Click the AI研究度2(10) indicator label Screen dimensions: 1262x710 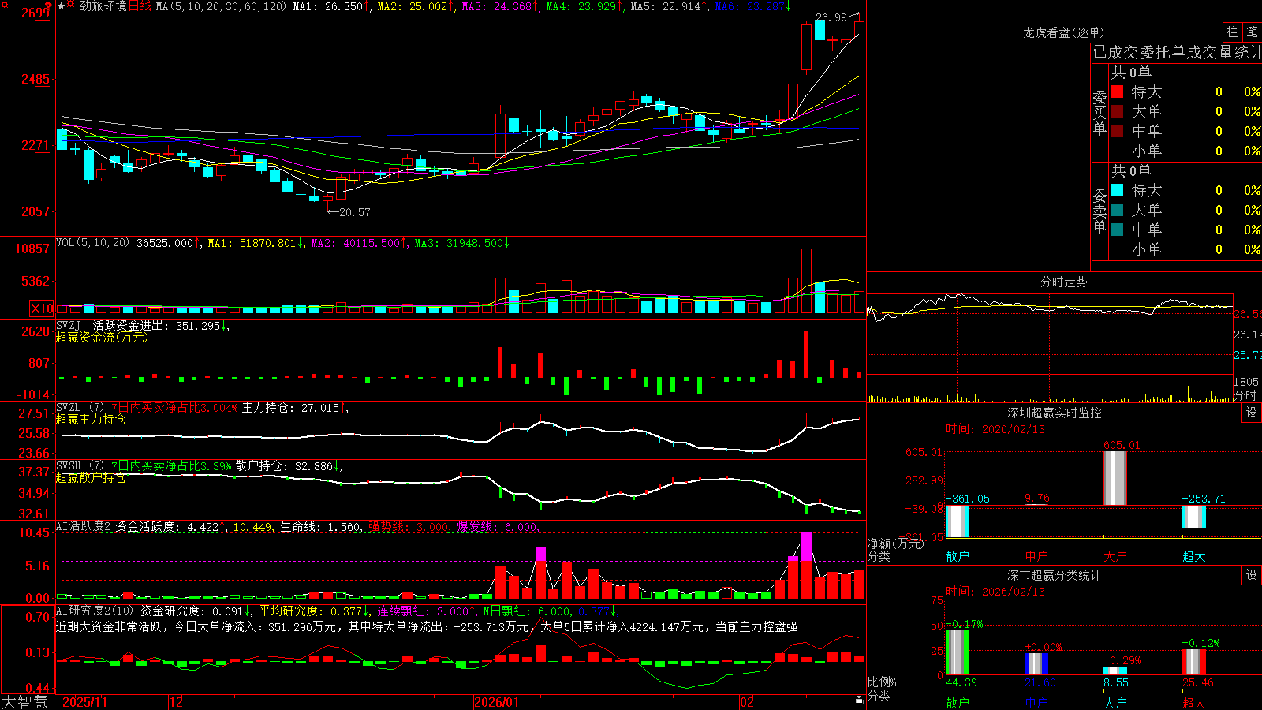click(x=95, y=611)
